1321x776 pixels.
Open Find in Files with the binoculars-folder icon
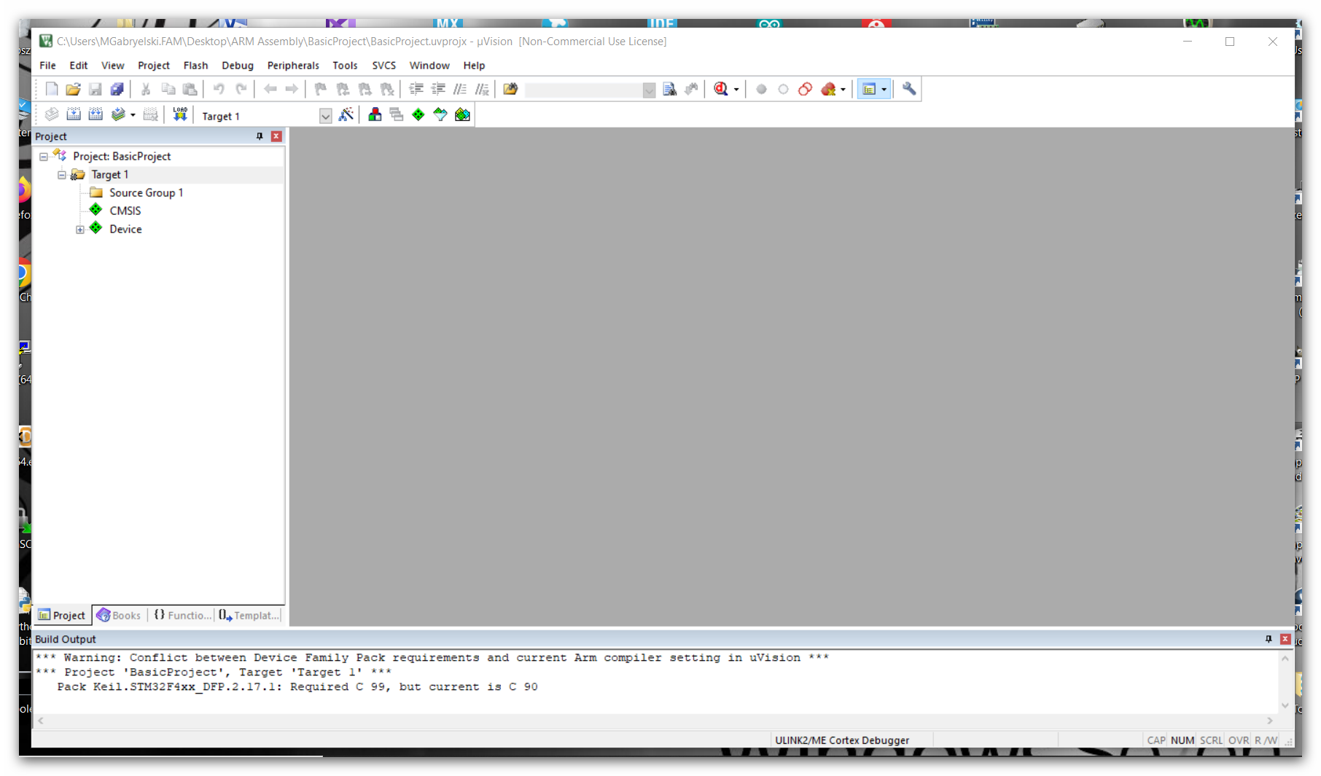pos(510,89)
